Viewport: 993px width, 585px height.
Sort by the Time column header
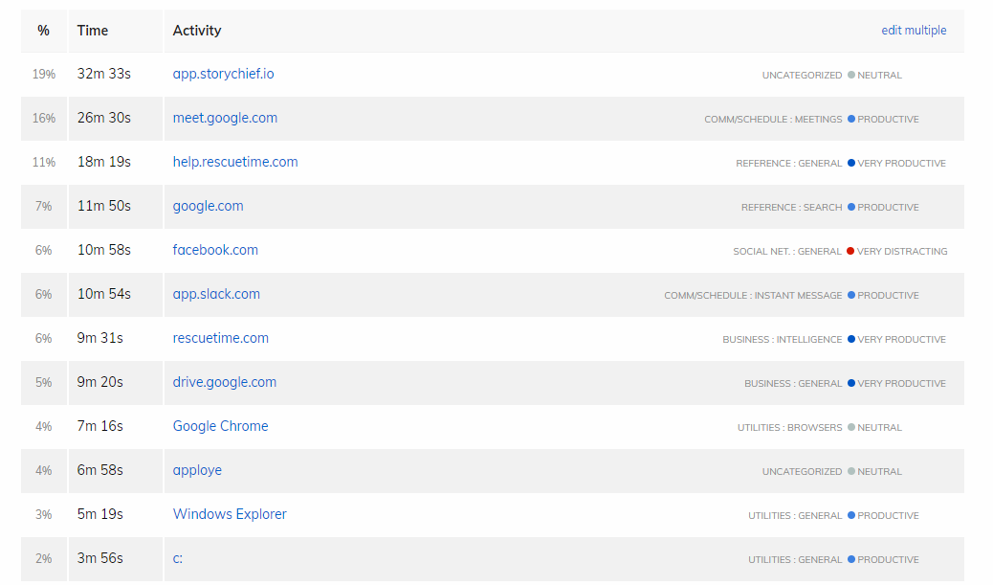point(93,31)
